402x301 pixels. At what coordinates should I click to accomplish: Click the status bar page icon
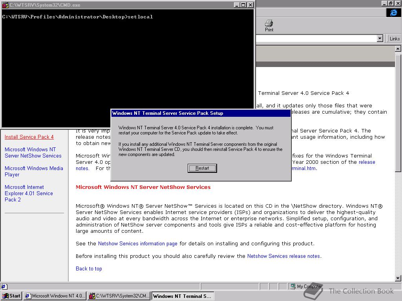4,286
